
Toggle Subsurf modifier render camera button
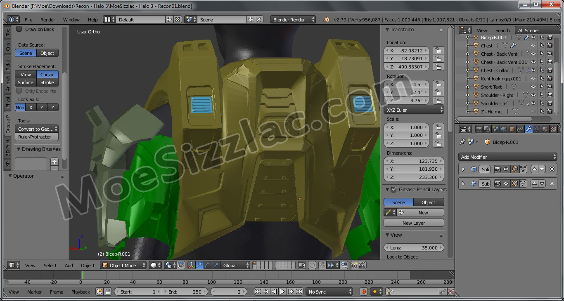pyautogui.click(x=498, y=183)
